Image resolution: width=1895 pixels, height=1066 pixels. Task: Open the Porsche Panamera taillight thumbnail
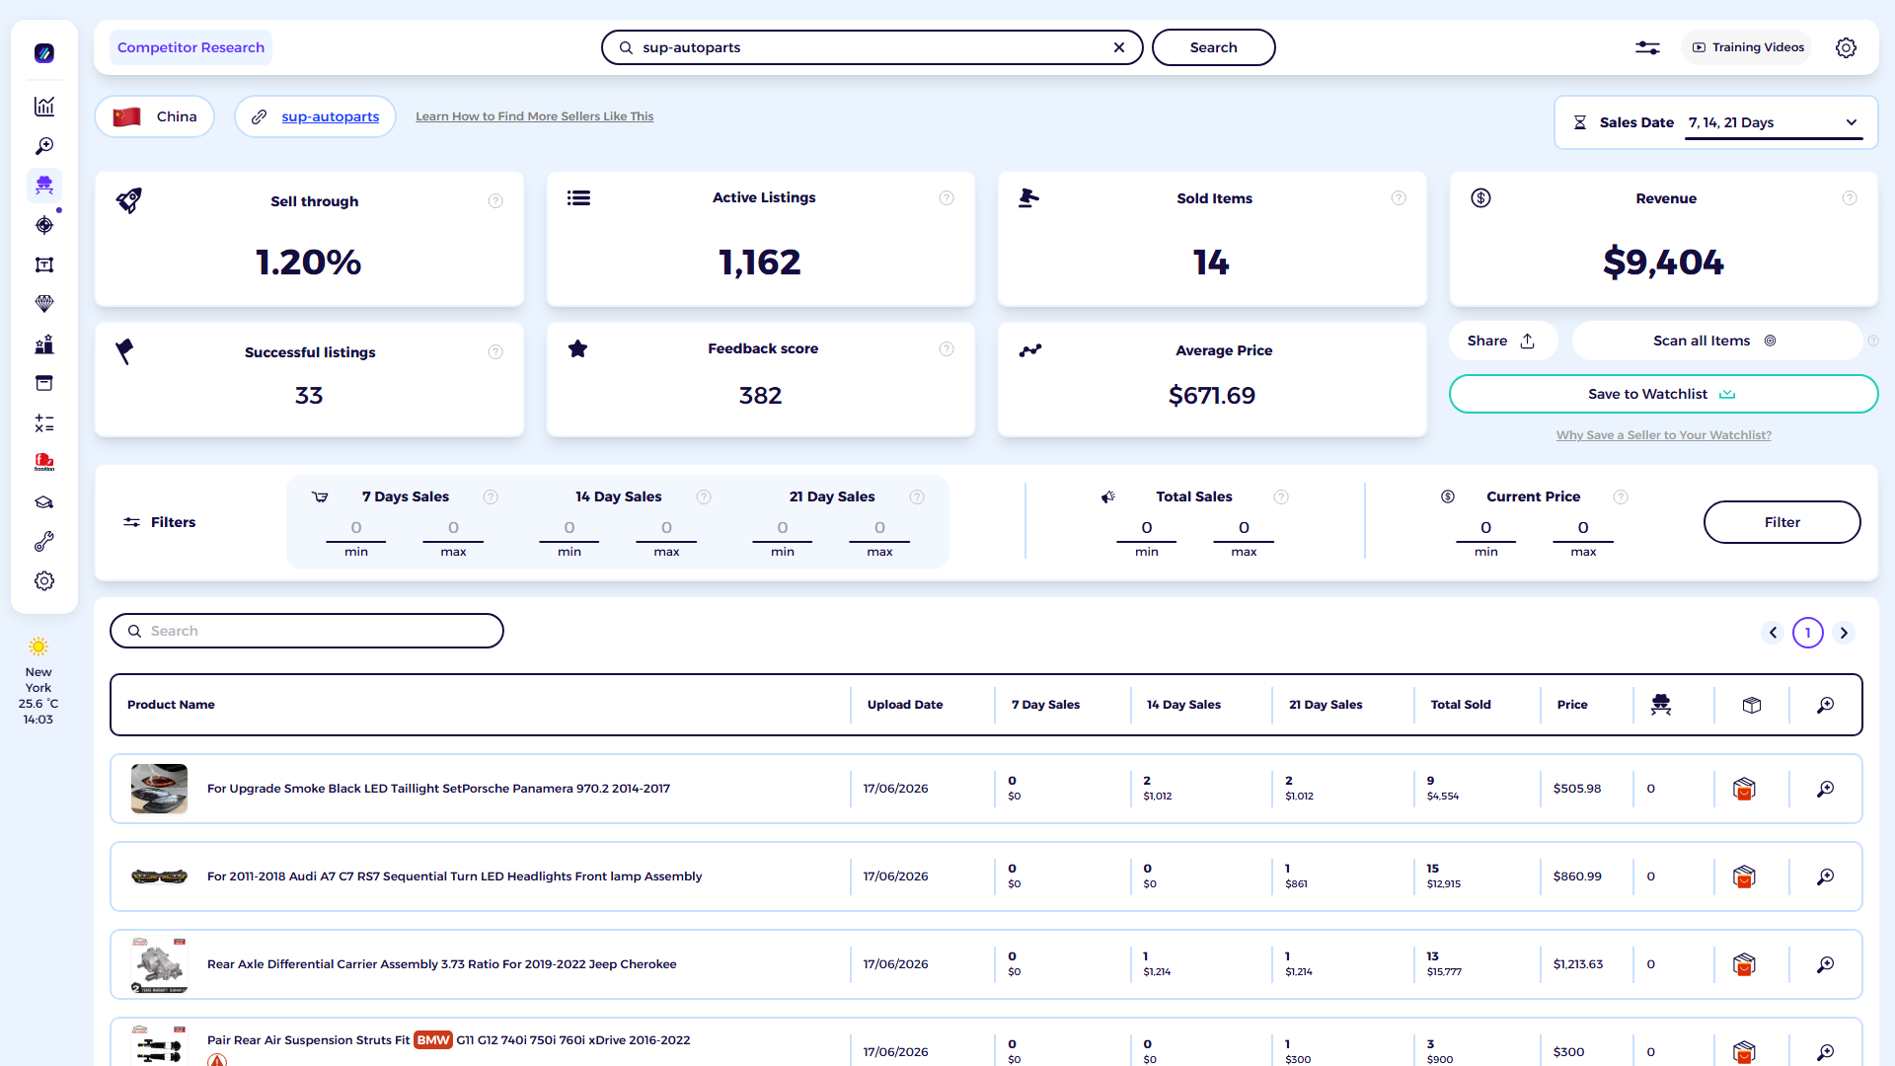(x=159, y=789)
